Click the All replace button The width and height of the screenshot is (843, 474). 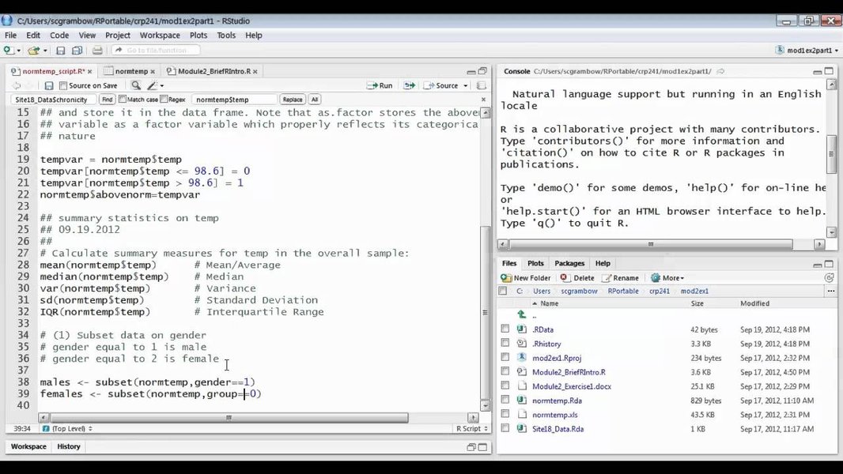click(x=315, y=100)
